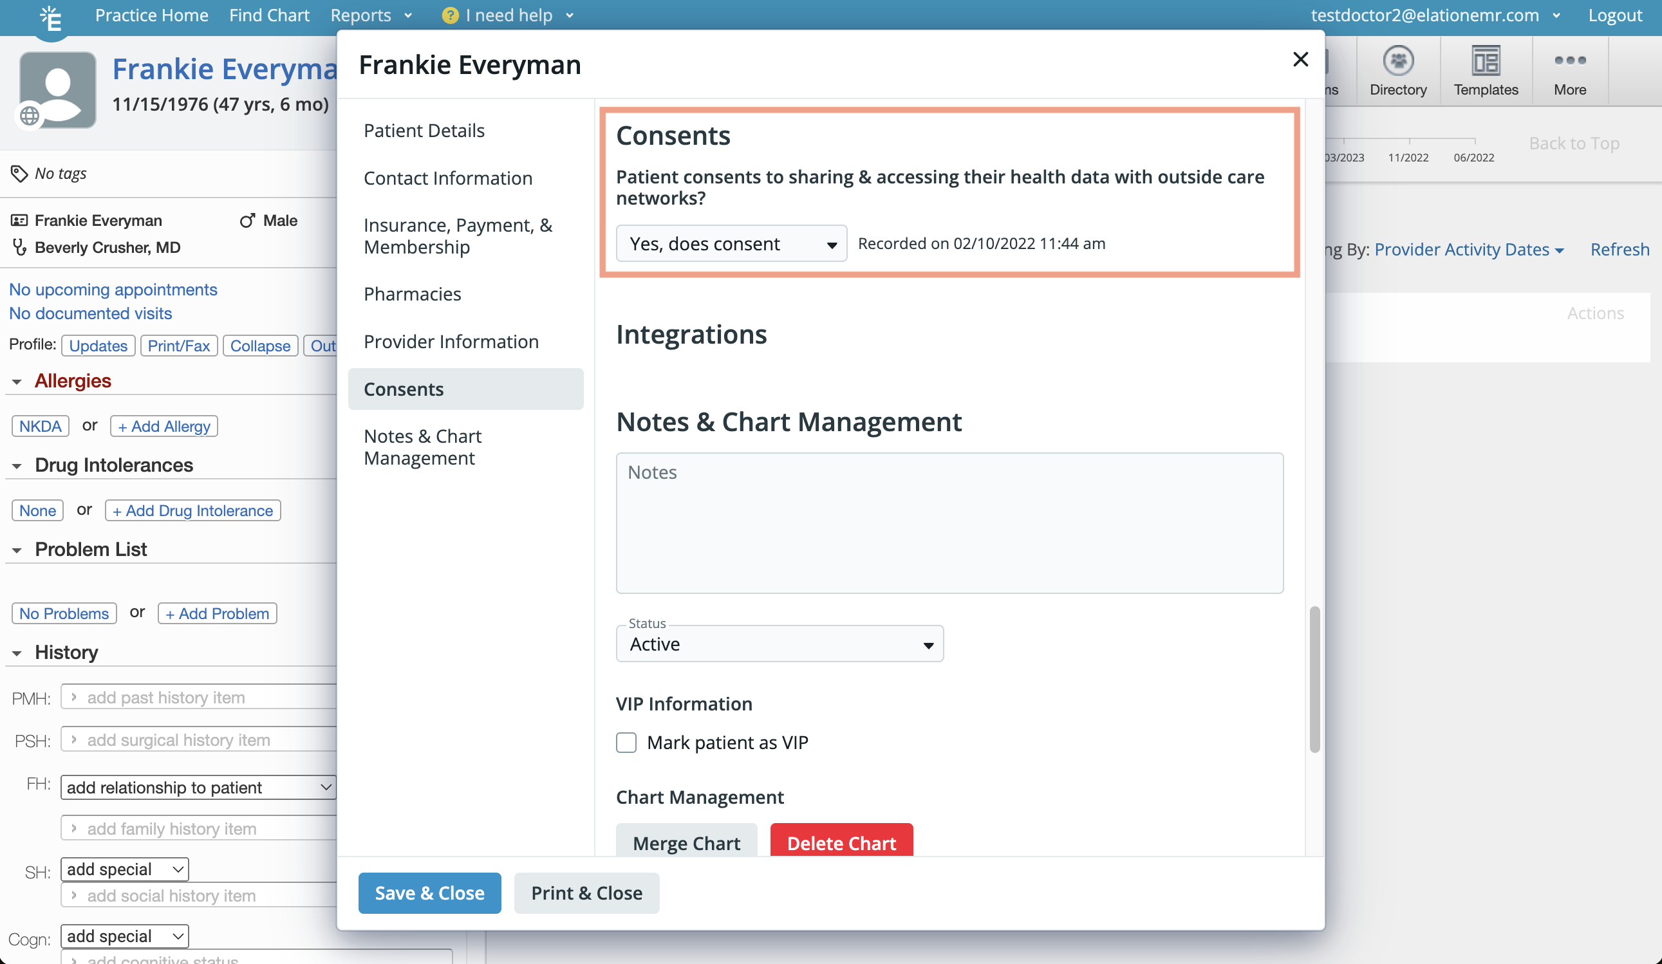Open the Directory icon
The width and height of the screenshot is (1662, 964).
tap(1397, 62)
